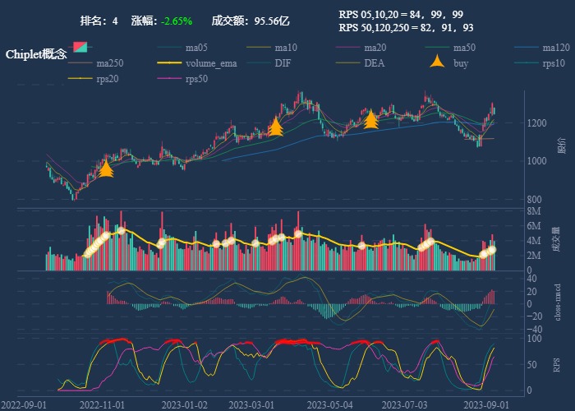Image resolution: width=575 pixels, height=411 pixels.
Task: Click the last volume marker circle at right
Action: tap(492, 249)
